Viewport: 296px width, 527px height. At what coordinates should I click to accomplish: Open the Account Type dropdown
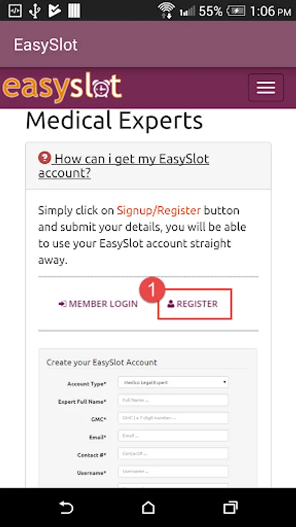coord(173,382)
